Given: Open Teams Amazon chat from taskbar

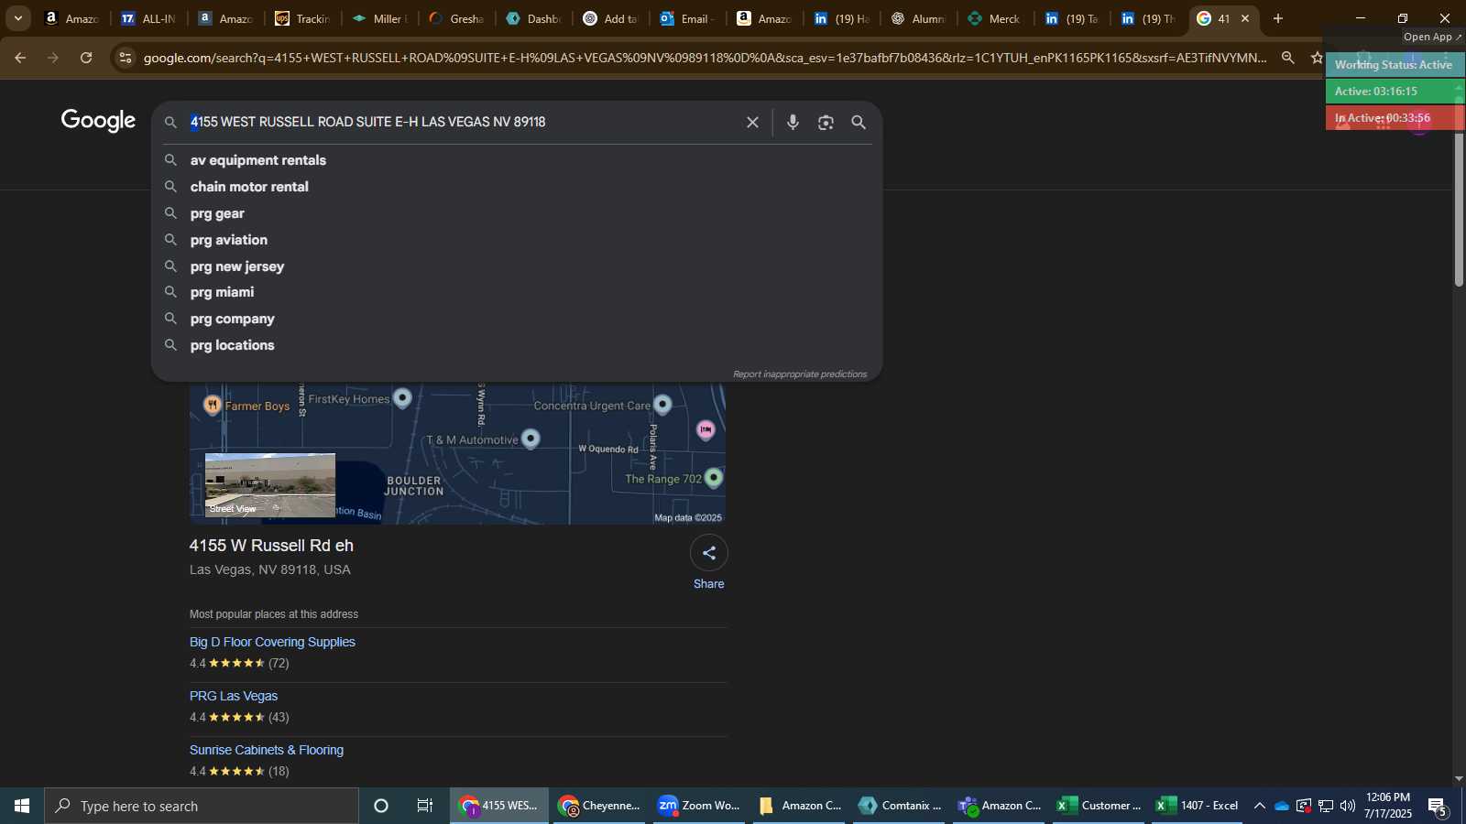Looking at the screenshot, I should [1001, 806].
